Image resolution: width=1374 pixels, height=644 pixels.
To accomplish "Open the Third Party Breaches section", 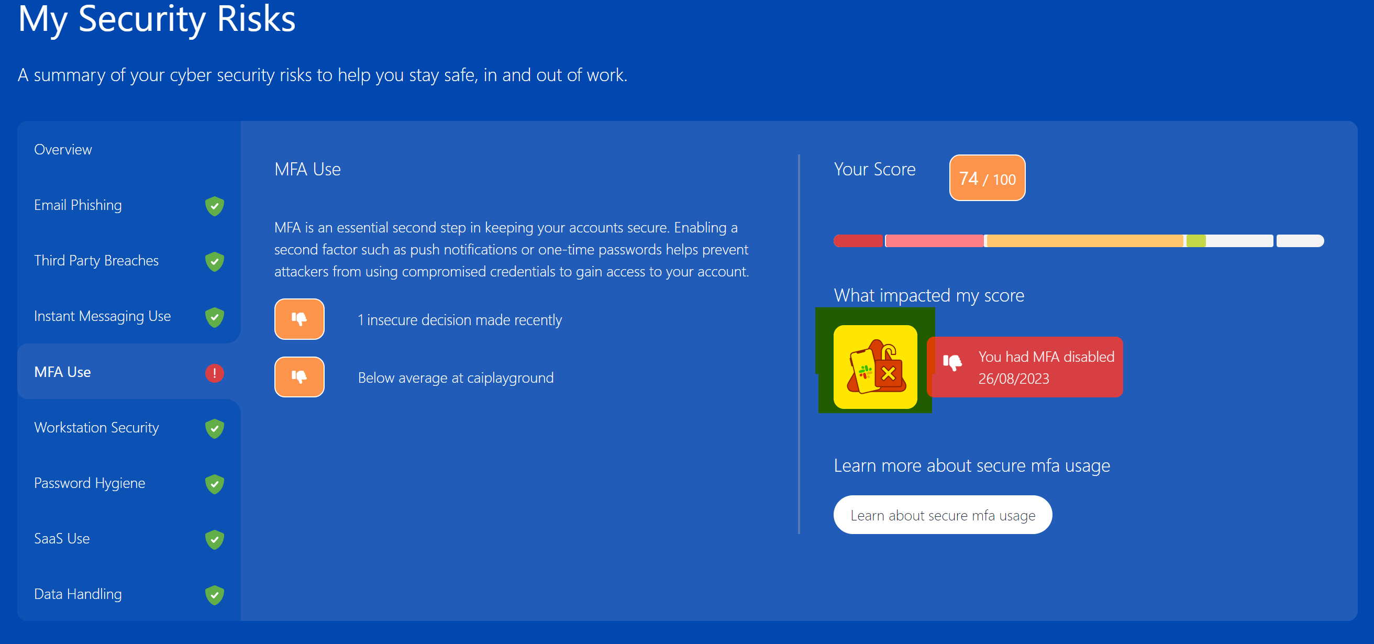I will click(128, 261).
